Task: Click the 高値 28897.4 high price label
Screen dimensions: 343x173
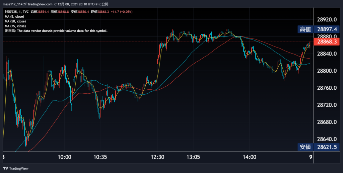Action: pos(319,29)
